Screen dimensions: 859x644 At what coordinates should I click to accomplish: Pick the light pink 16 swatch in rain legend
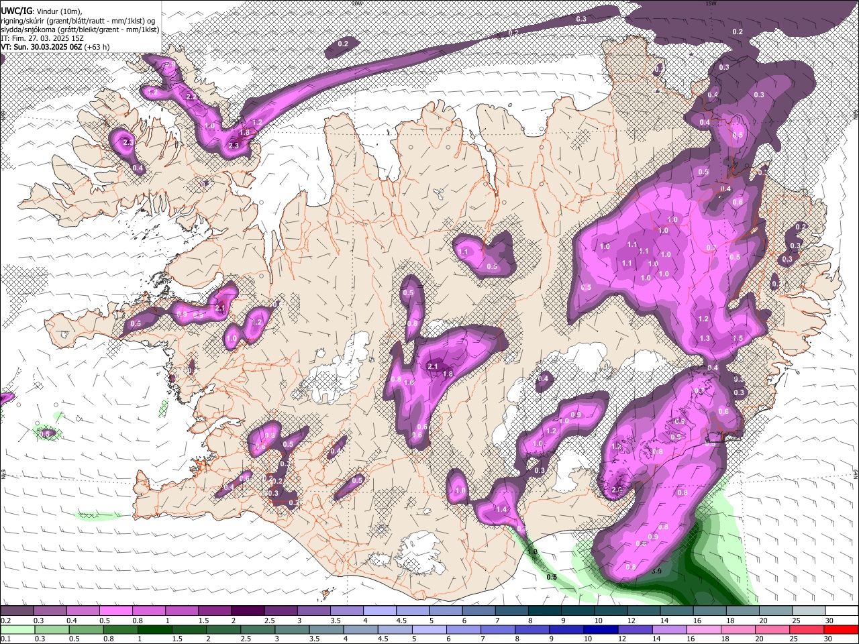703,629
